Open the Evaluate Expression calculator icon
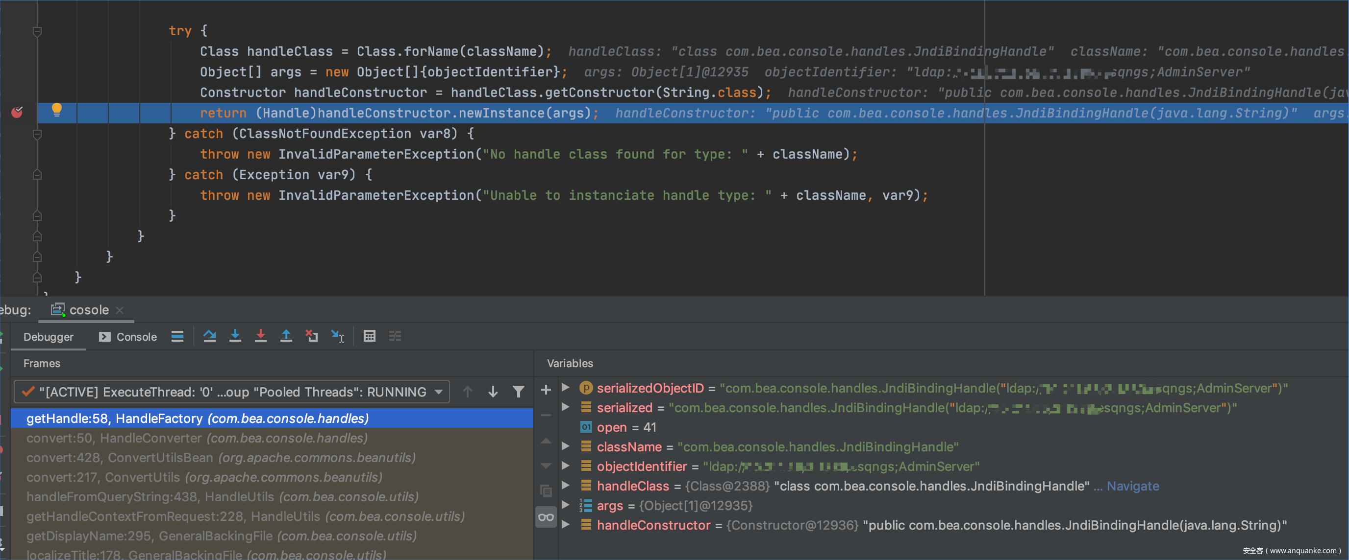 [x=369, y=336]
